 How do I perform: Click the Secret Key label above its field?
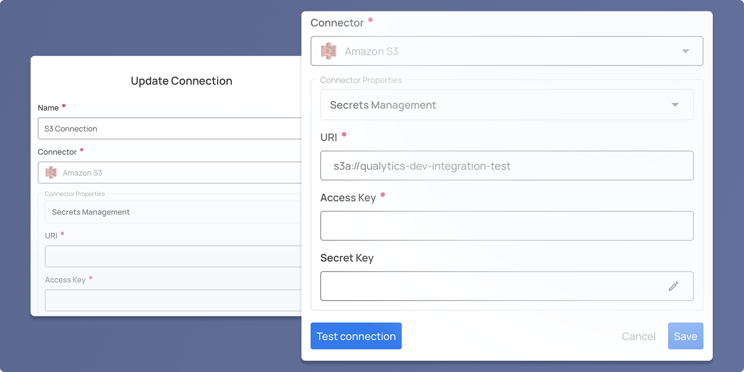point(347,258)
